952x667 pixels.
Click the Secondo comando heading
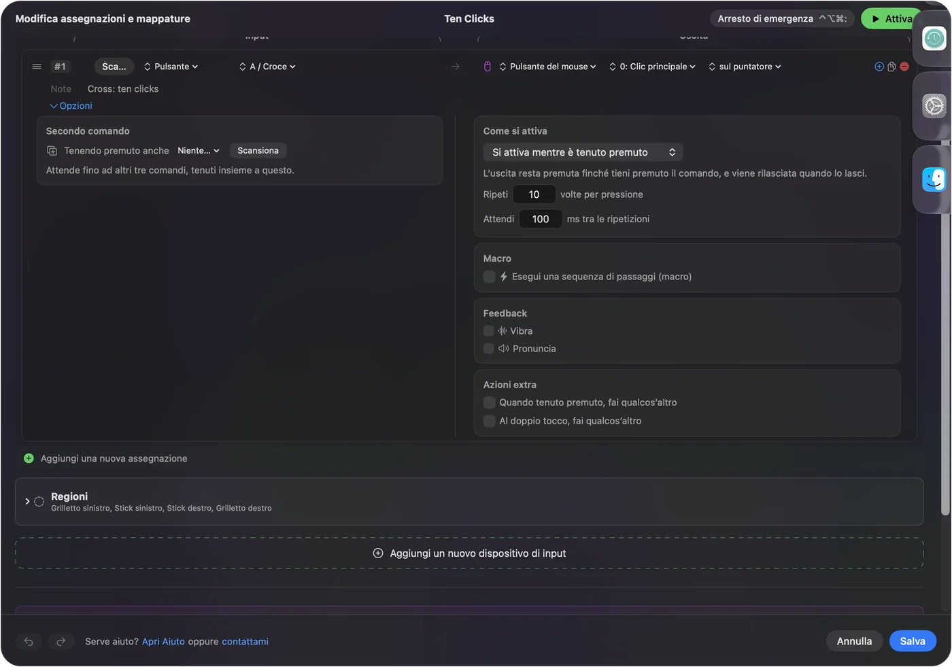coord(88,131)
